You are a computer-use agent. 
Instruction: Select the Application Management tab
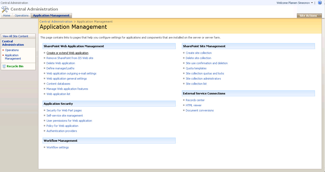(x=51, y=16)
